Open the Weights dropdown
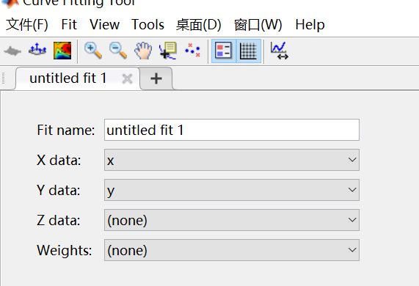Screen dimensions: 419x286 point(232,250)
